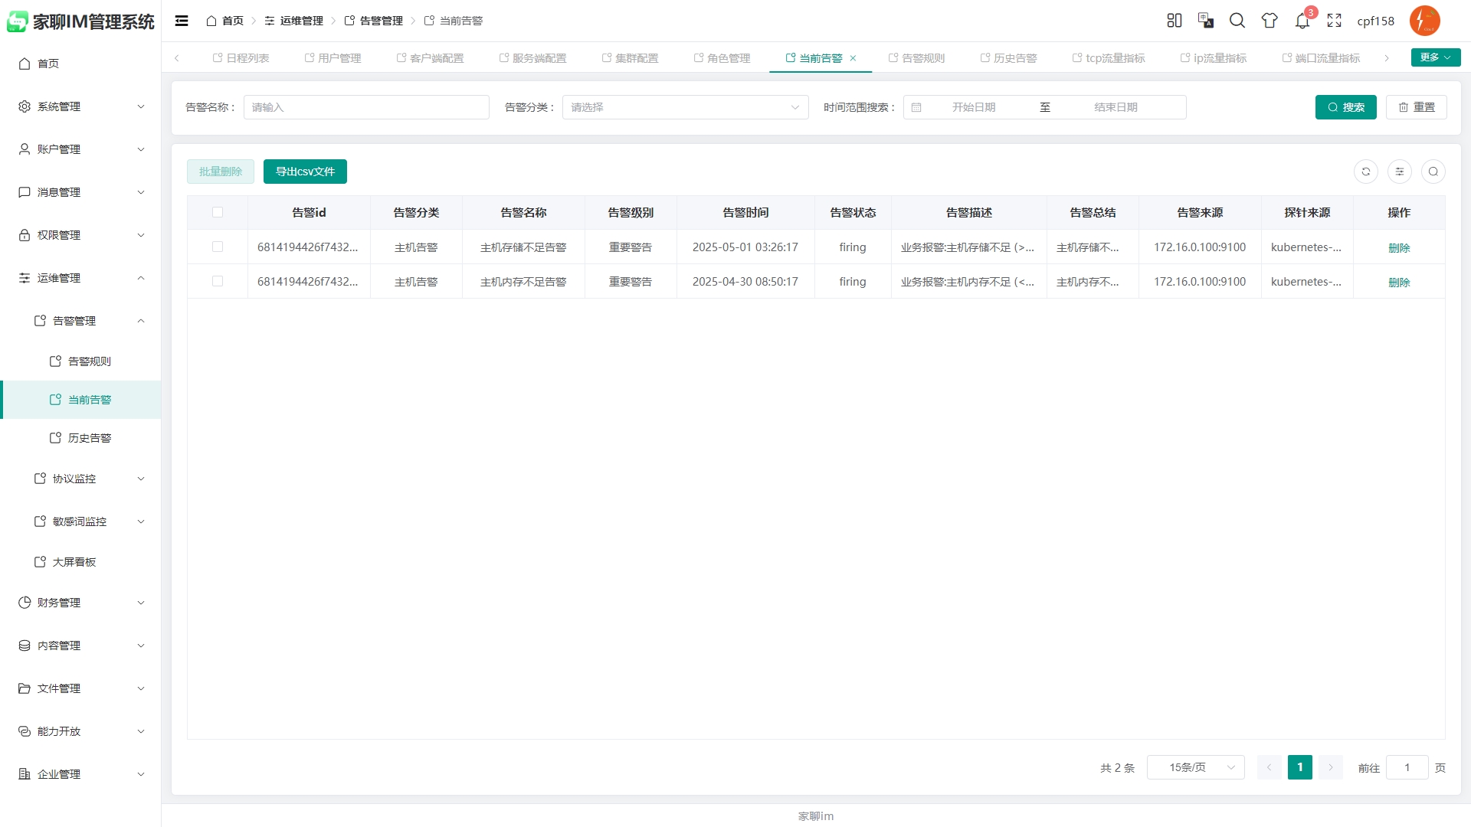Open the theme shirt icon
The width and height of the screenshot is (1471, 827).
pos(1270,21)
